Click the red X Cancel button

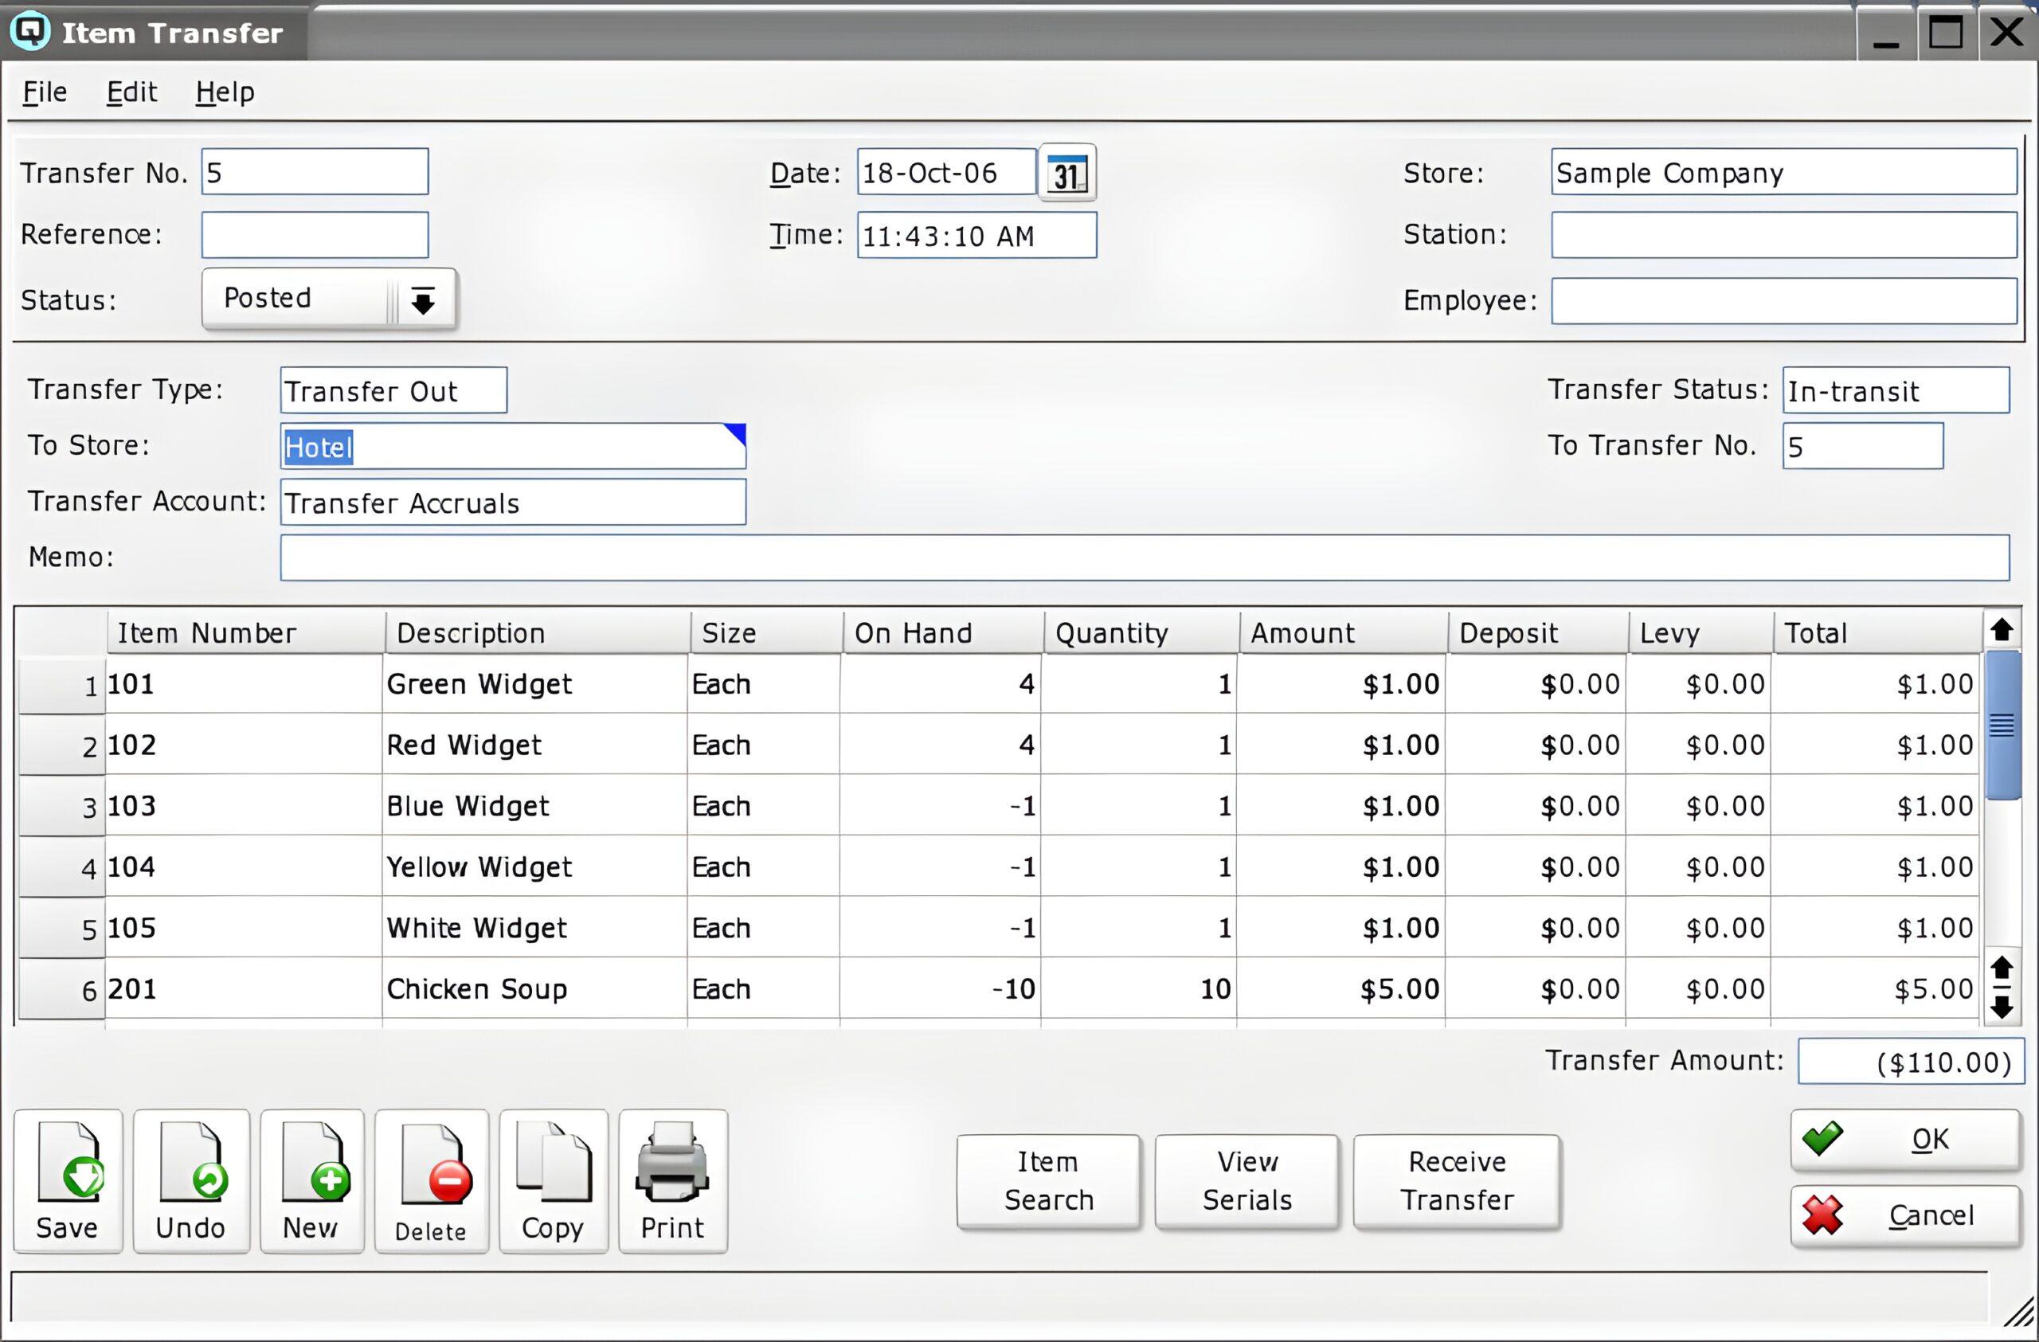click(x=1904, y=1215)
